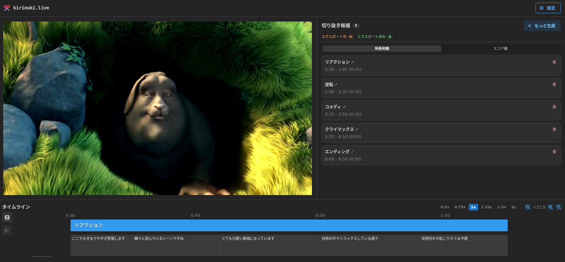Set playback speed to 1.5x
565x262 pixels.
(x=502, y=207)
